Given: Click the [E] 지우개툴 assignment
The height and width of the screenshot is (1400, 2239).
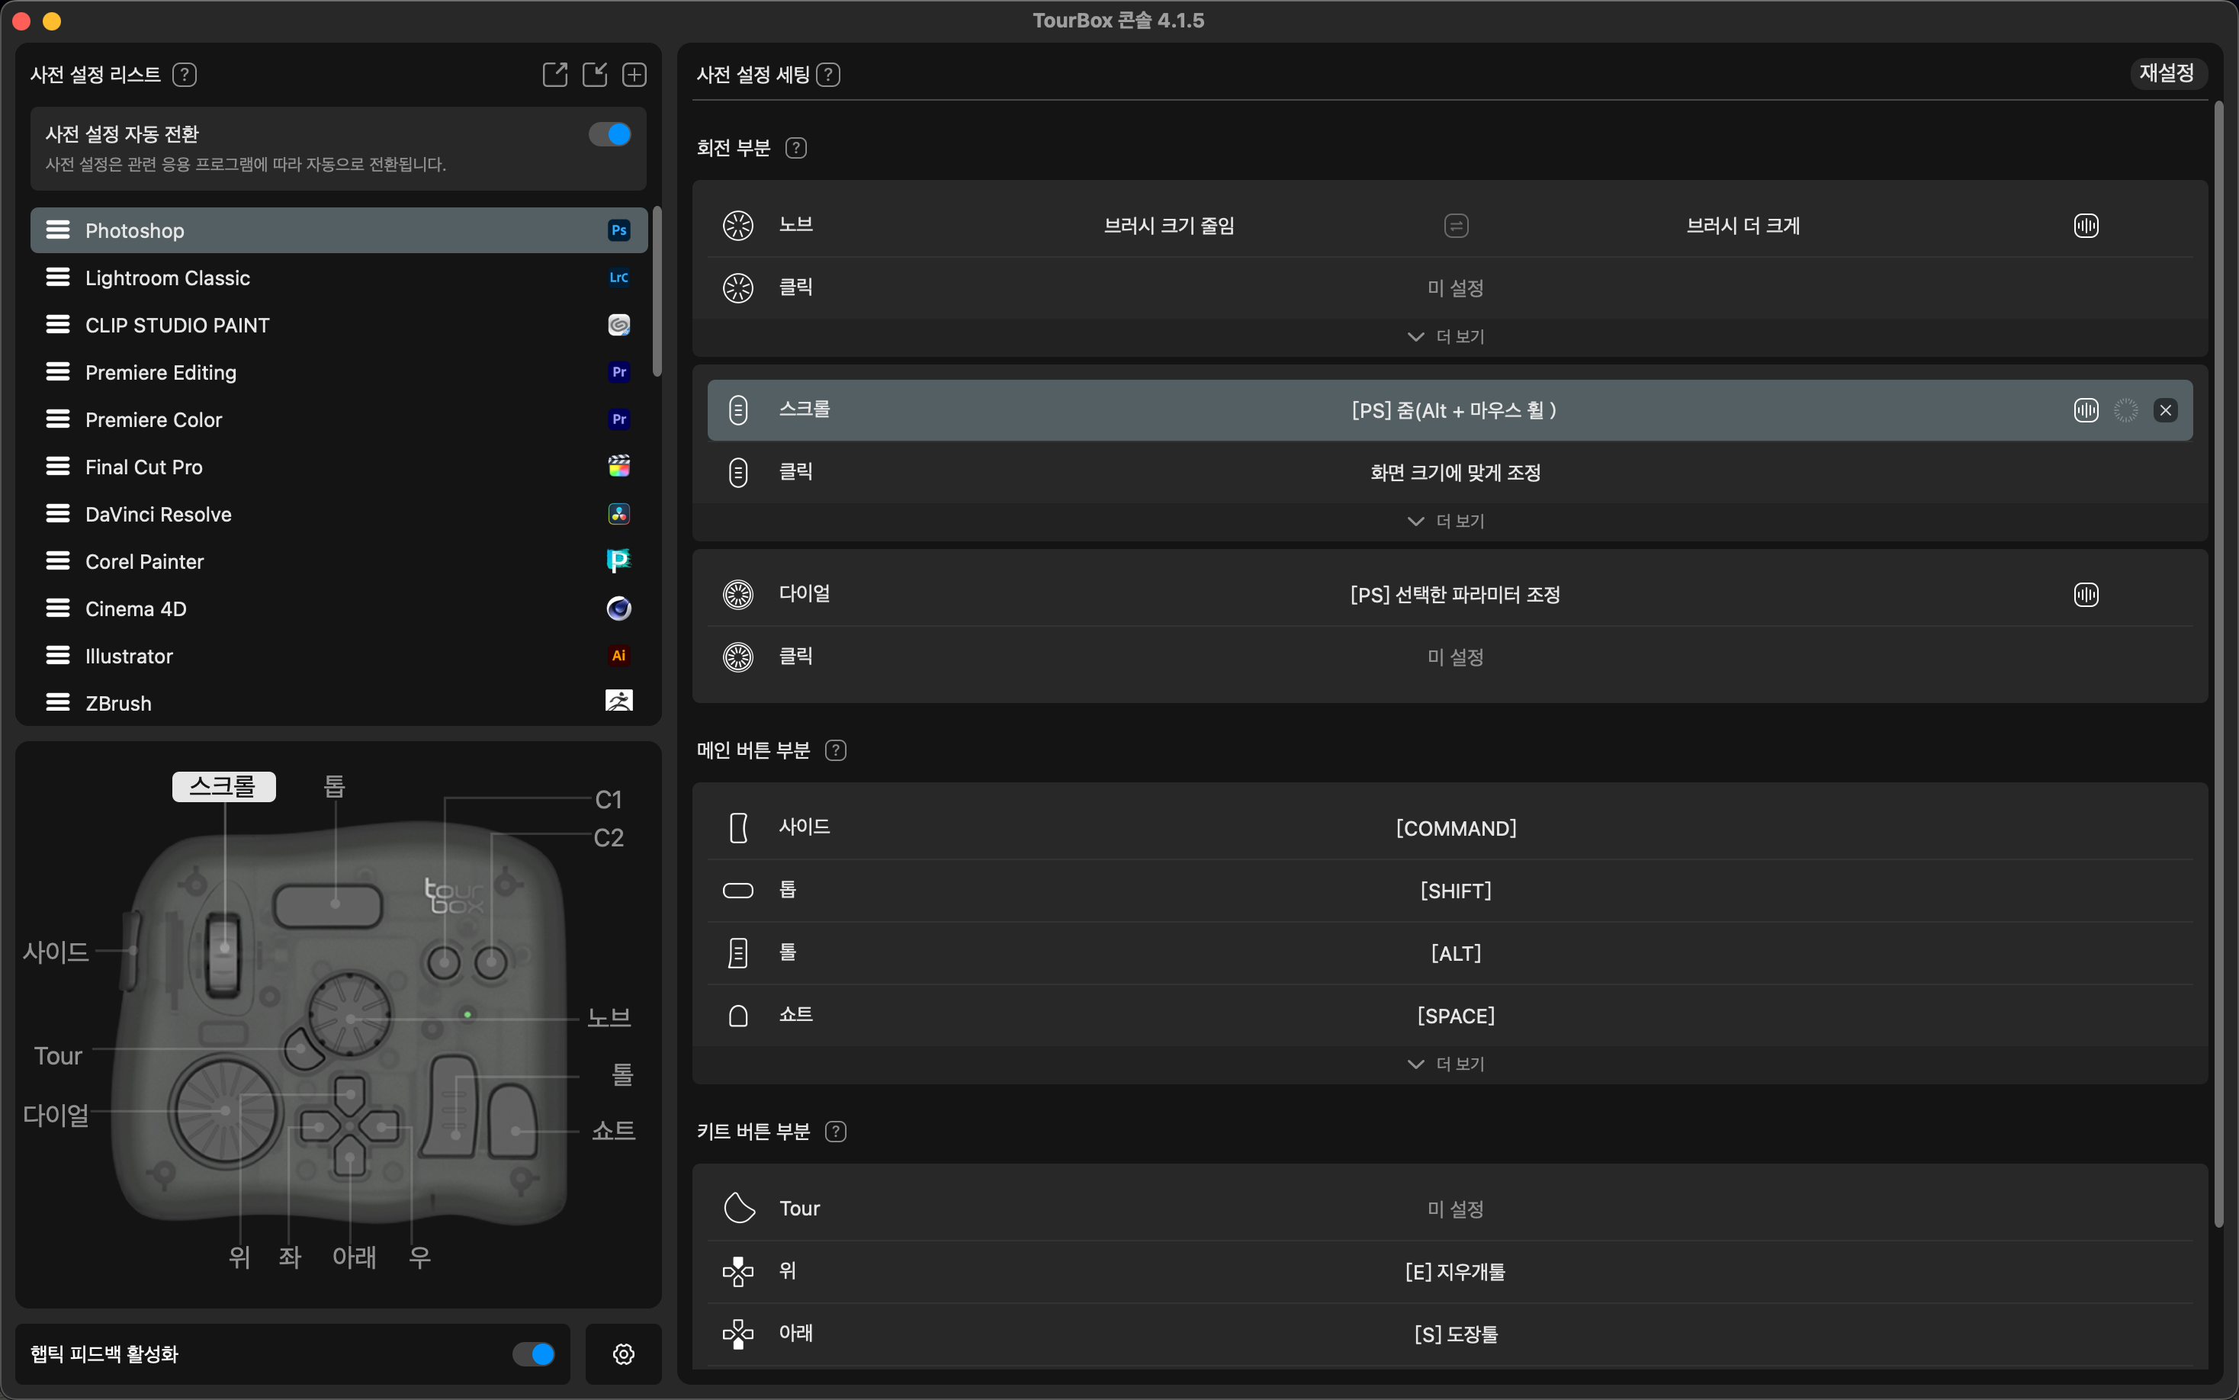Looking at the screenshot, I should [1456, 1271].
